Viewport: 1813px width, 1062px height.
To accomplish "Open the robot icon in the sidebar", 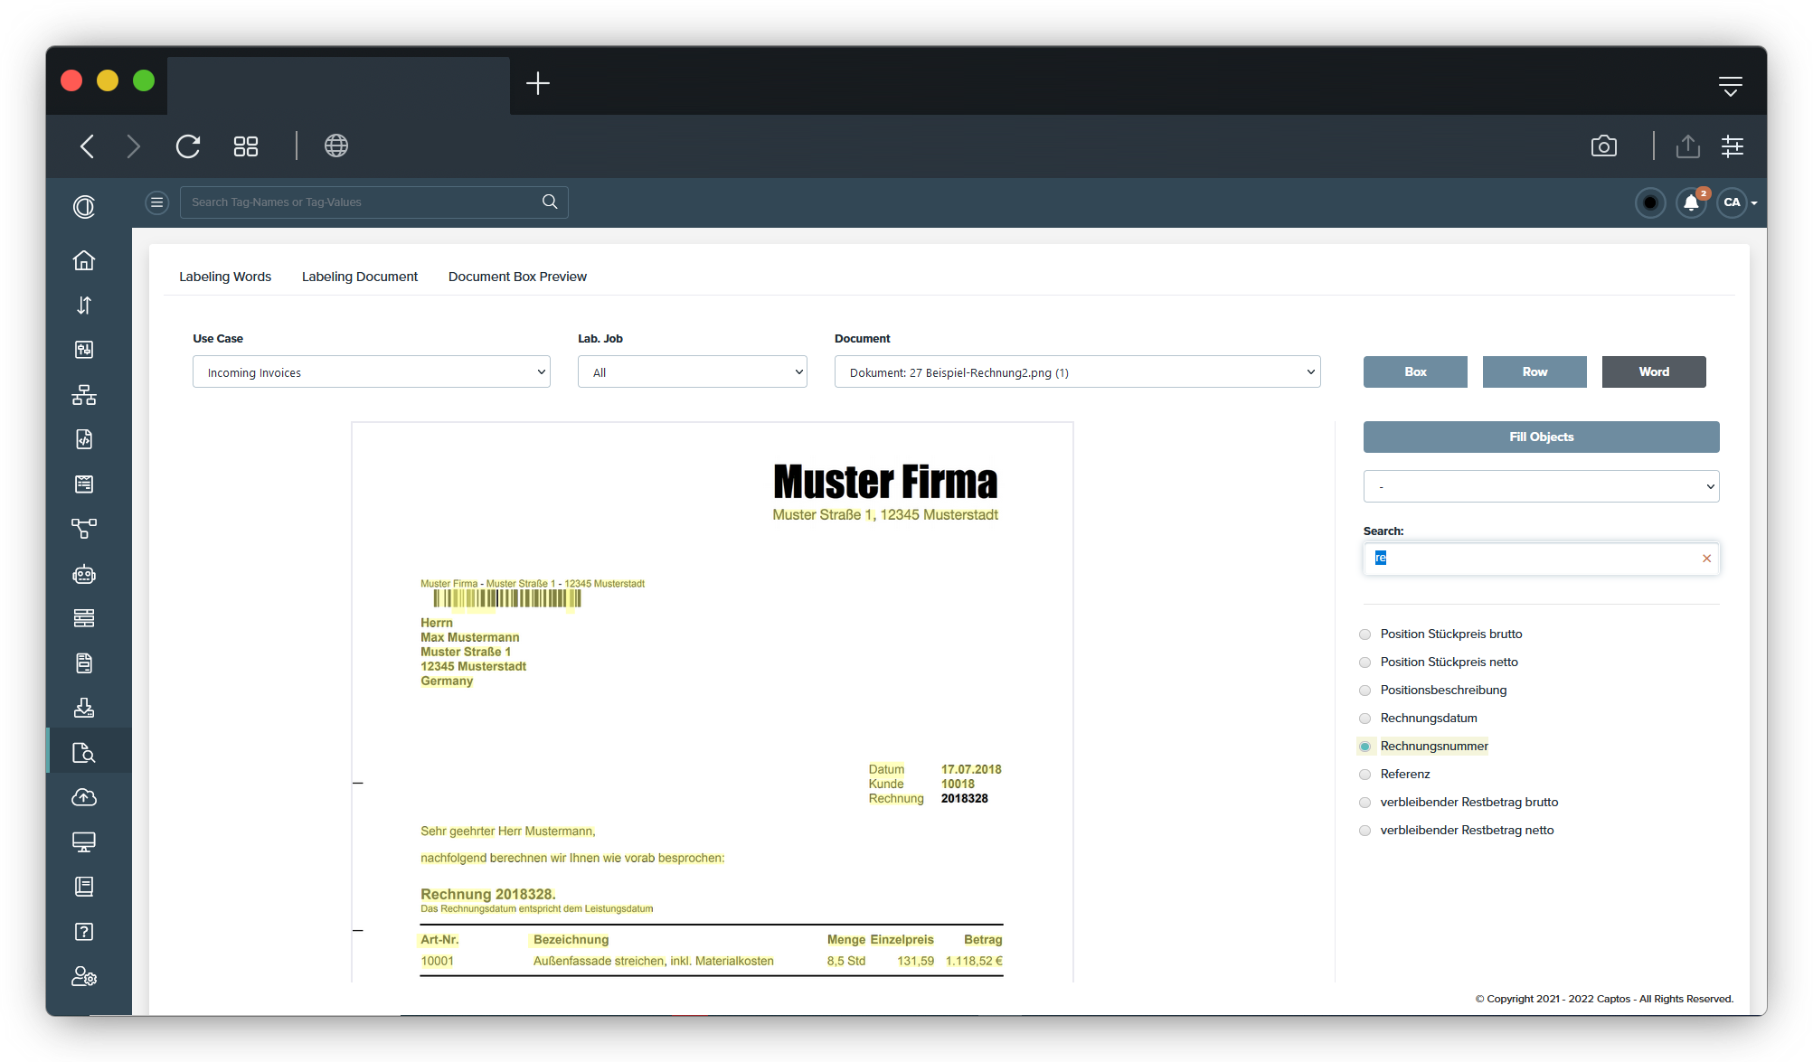I will [x=84, y=574].
